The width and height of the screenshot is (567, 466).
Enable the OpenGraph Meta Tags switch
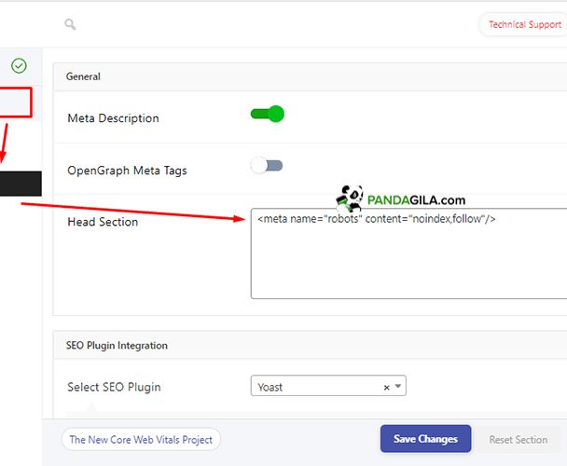(x=267, y=166)
